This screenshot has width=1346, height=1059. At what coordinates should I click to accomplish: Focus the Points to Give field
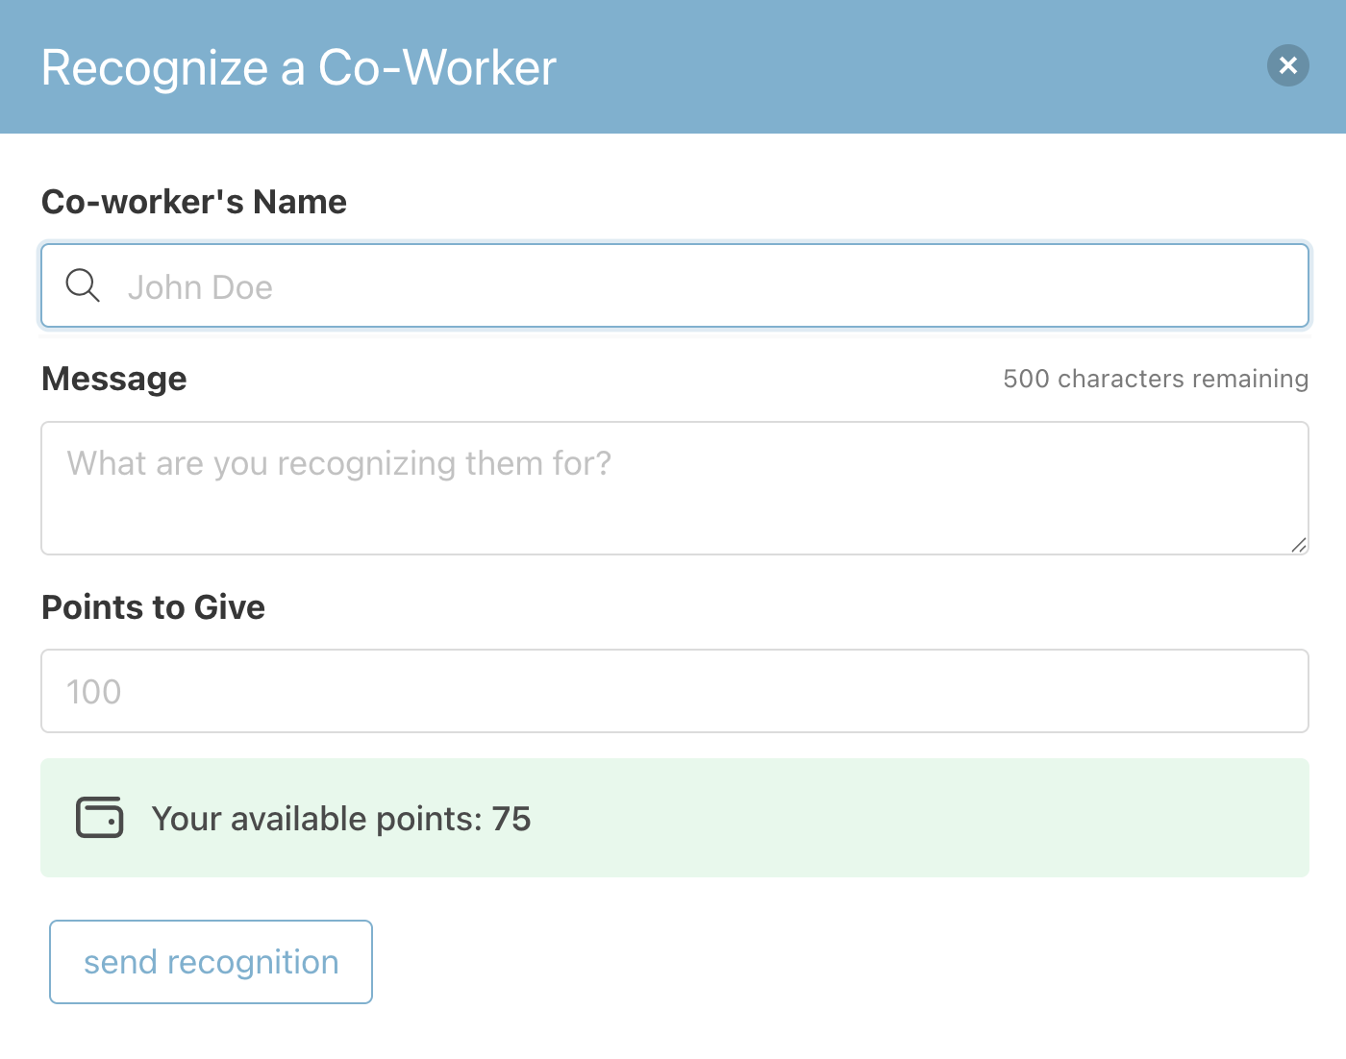point(675,691)
